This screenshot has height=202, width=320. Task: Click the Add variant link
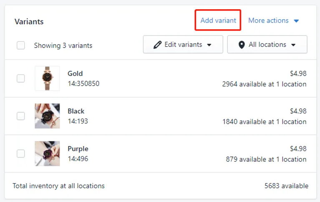(218, 20)
